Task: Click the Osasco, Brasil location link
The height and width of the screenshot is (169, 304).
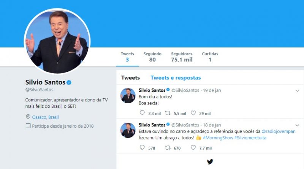Action: pyautogui.click(x=45, y=117)
